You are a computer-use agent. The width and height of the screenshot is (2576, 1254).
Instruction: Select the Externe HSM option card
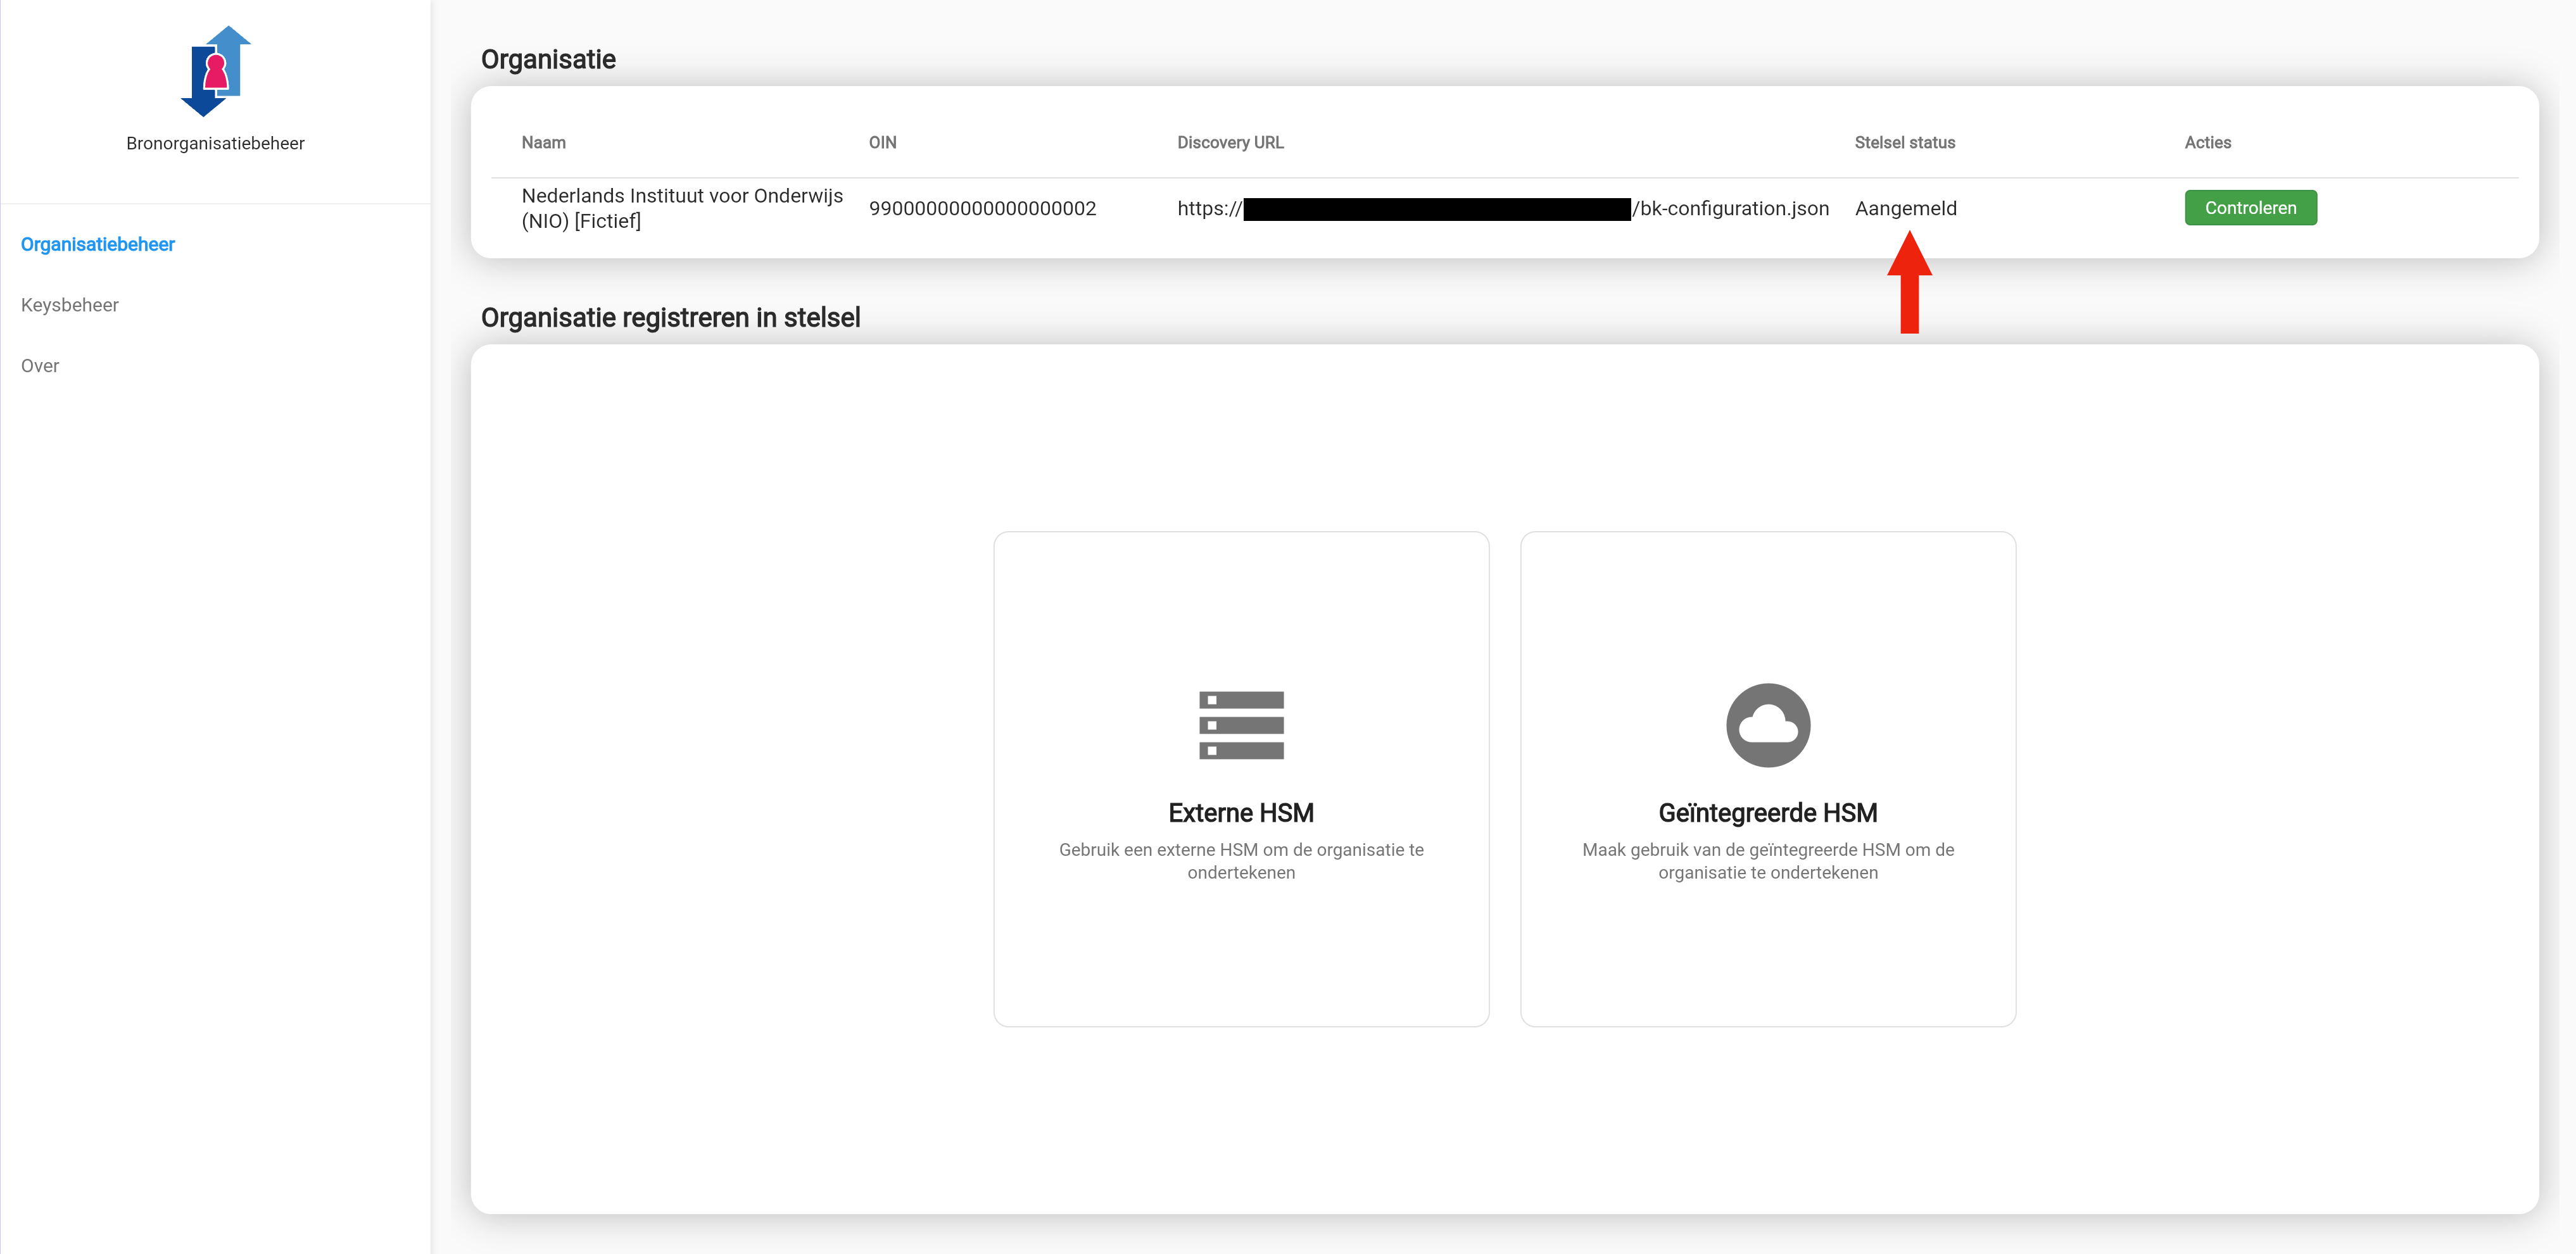(1241, 779)
